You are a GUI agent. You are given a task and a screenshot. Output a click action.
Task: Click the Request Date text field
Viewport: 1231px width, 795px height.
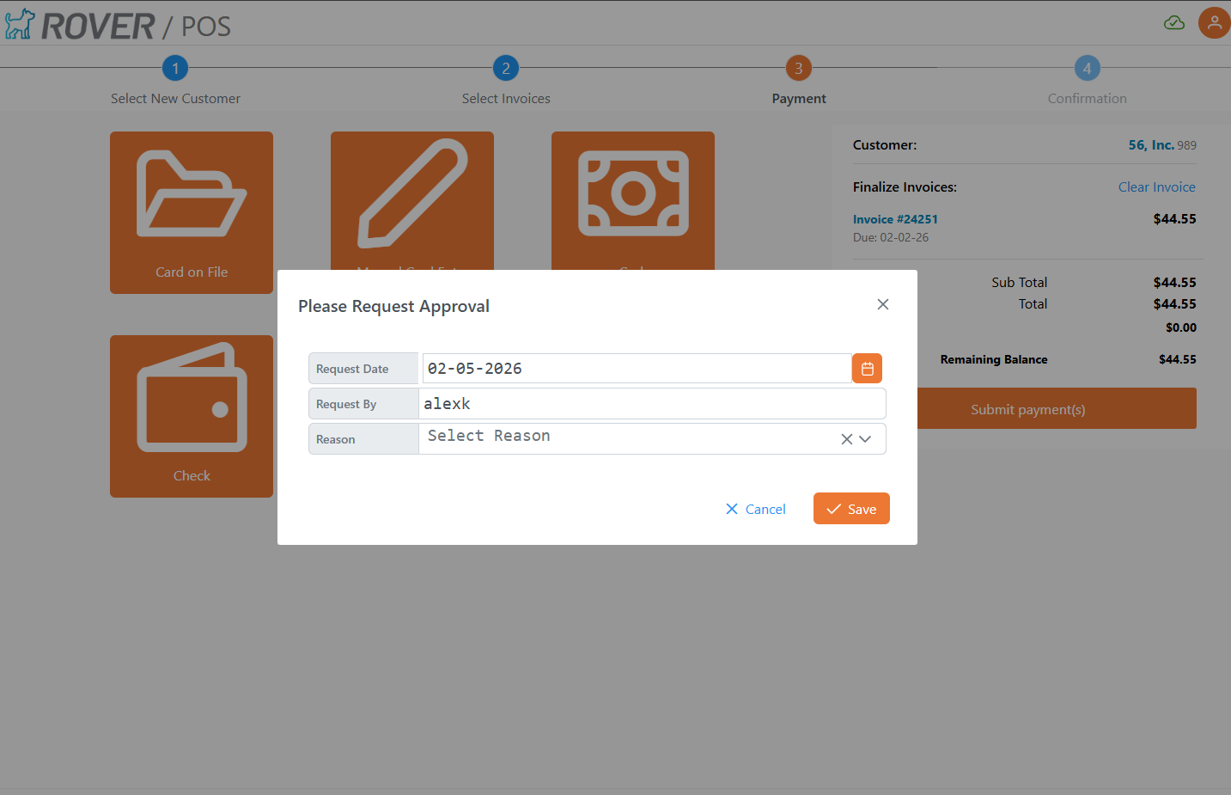click(x=636, y=368)
